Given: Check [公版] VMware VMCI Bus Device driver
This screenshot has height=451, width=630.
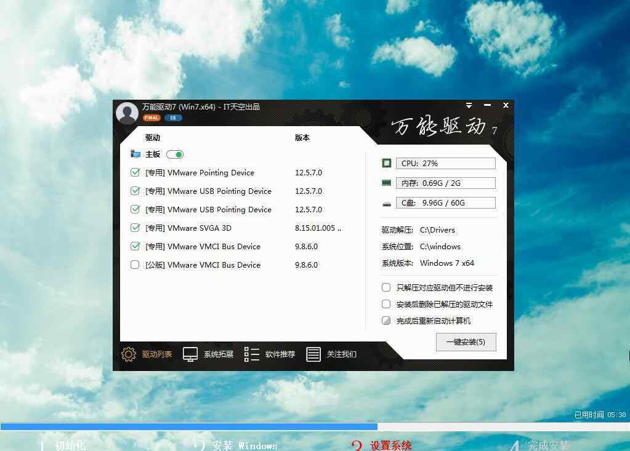Looking at the screenshot, I should (x=135, y=265).
